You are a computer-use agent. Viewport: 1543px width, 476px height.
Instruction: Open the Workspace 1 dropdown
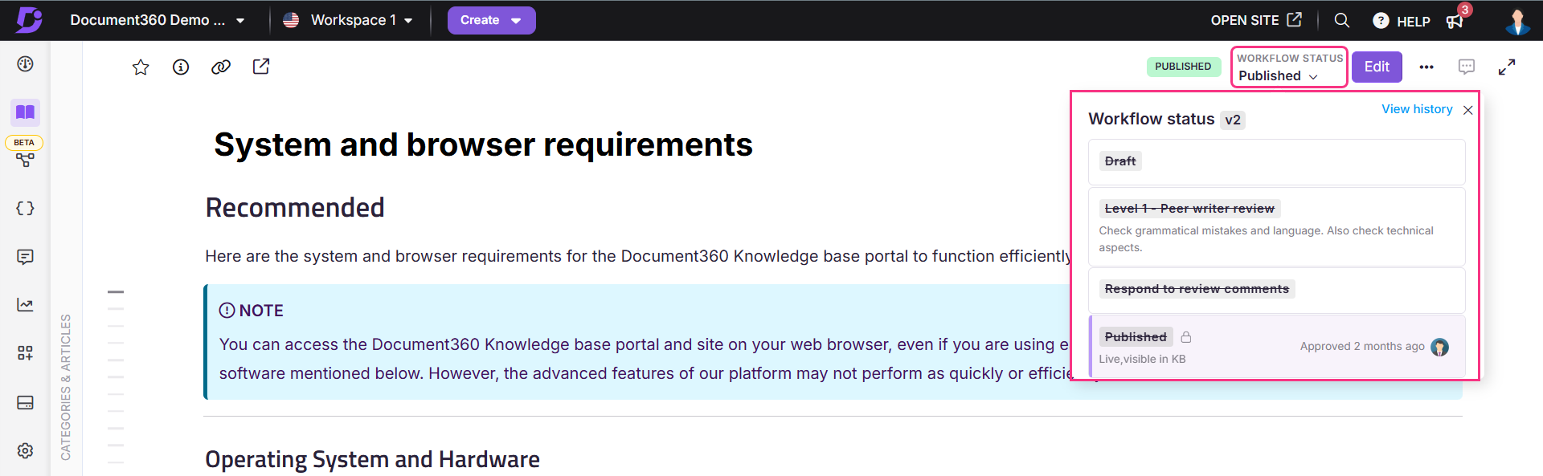pyautogui.click(x=348, y=20)
